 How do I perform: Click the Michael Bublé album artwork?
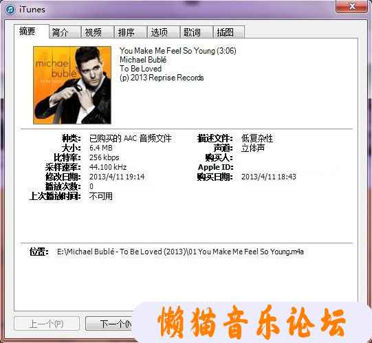pyautogui.click(x=72, y=85)
